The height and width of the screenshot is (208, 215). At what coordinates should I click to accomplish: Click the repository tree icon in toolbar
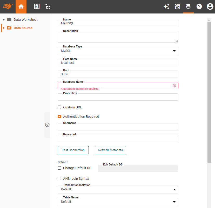[48, 6]
